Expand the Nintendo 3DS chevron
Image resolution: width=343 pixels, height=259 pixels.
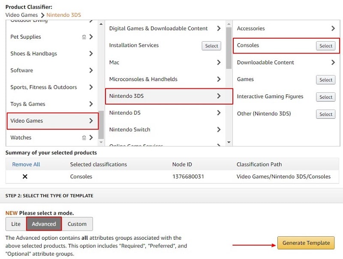click(x=219, y=96)
